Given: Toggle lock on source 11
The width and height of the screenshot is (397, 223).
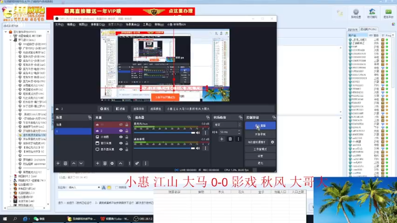Looking at the screenshot, I should pyautogui.click(x=127, y=124).
